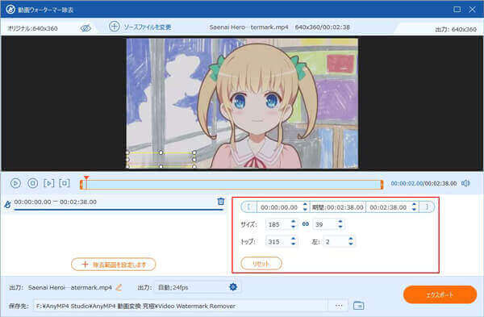Click the top position field 315

coord(277,242)
